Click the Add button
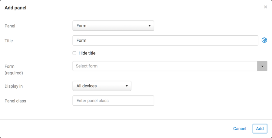The width and height of the screenshot is (272, 138). point(260,129)
